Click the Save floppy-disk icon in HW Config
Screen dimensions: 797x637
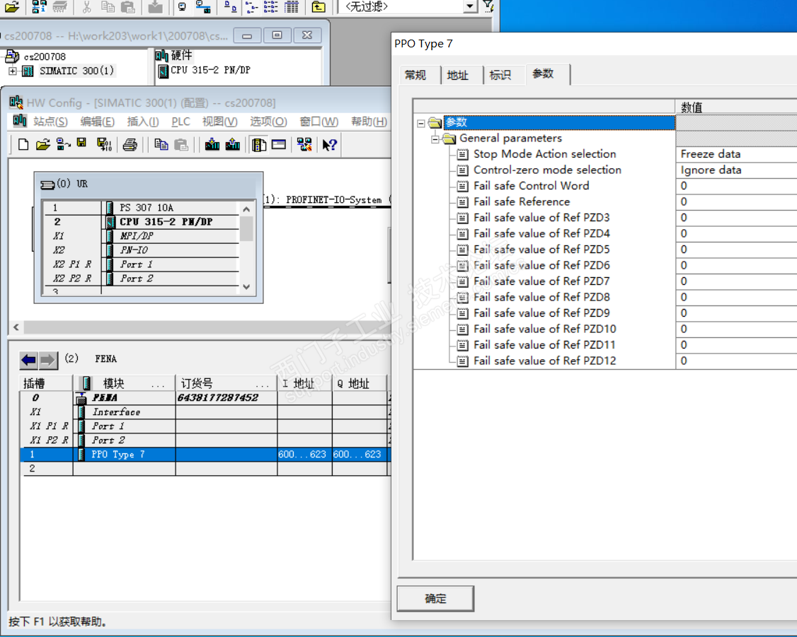(81, 144)
